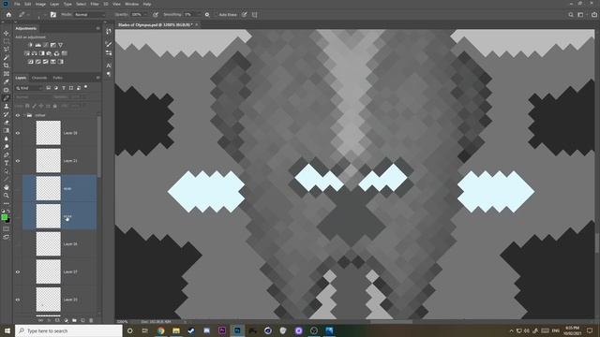This screenshot has height=337, width=600.
Task: Select the Move tool
Action: point(7,34)
